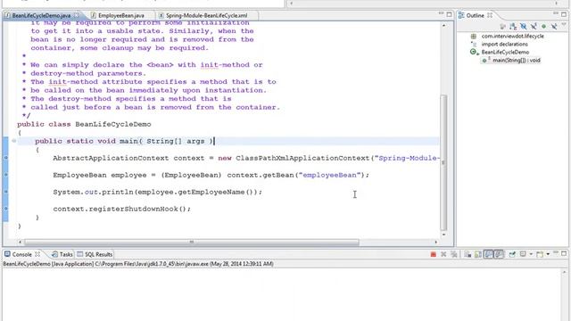This screenshot has height=321, width=571.
Task: Click the editor horizontal scrollbar thumb
Action: click(192, 242)
